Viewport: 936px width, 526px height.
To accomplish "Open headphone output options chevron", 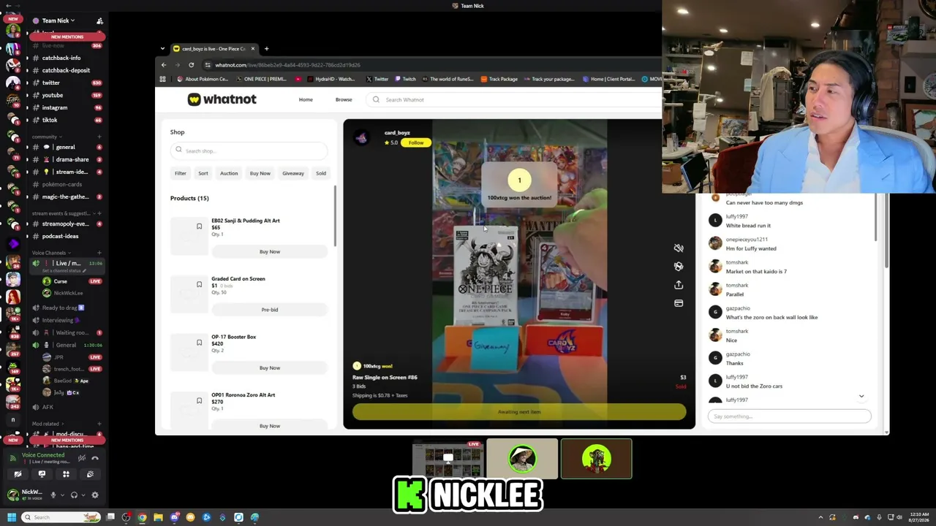I will [83, 495].
